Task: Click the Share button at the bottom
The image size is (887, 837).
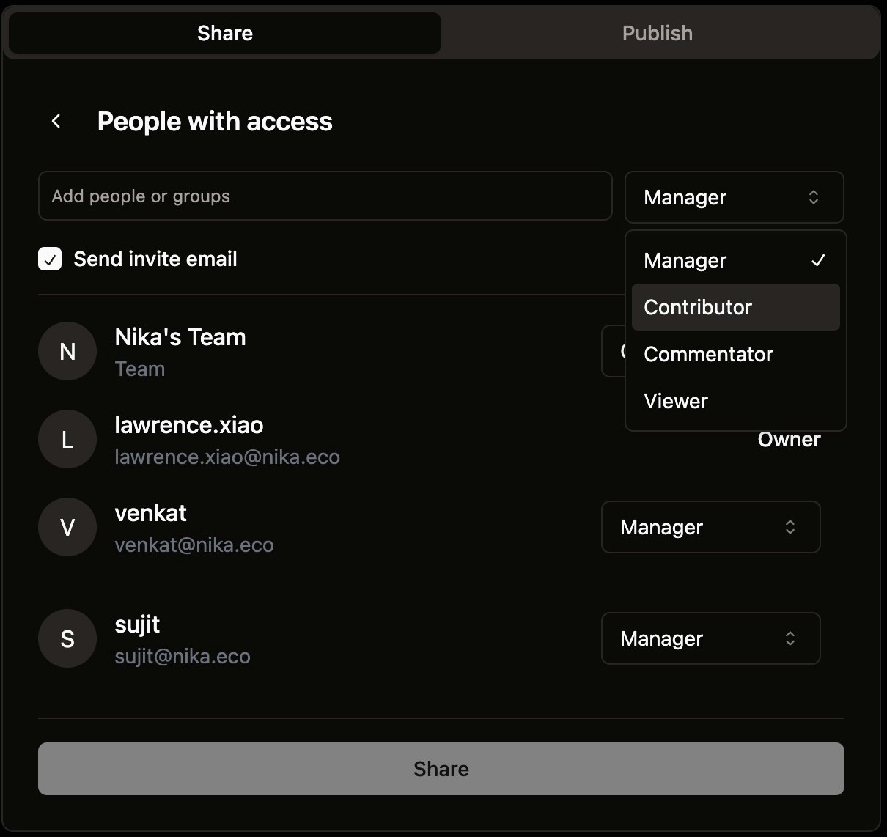Action: 441,769
